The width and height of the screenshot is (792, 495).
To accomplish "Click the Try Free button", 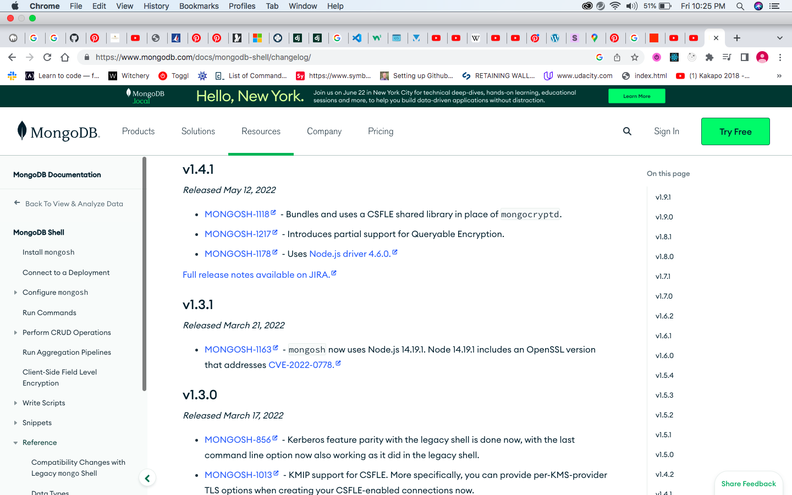I will click(735, 131).
